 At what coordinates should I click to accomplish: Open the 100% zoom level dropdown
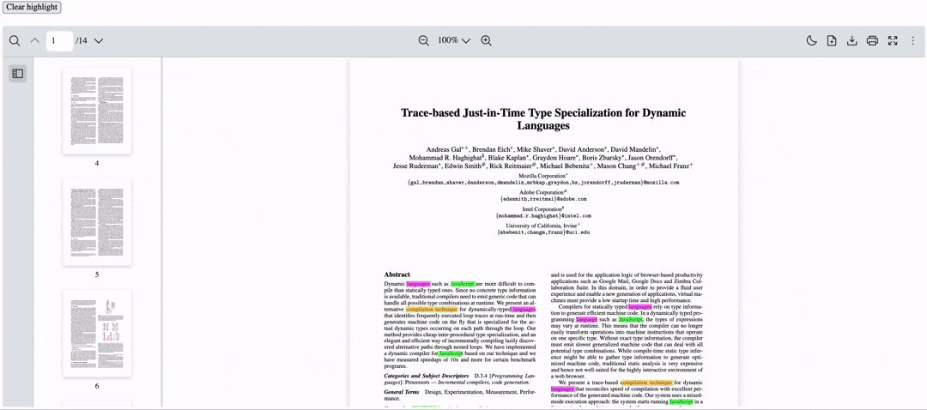454,41
